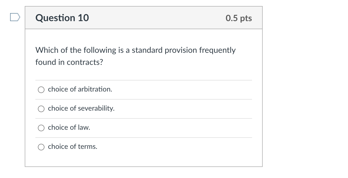Click the "choice of law." answer label
This screenshot has height=178, width=348.
tap(69, 127)
